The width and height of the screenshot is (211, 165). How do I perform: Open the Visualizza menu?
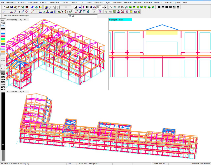(x=158, y=2)
